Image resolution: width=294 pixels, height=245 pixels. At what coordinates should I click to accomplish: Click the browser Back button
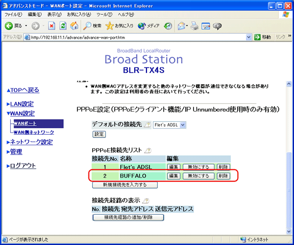point(13,25)
